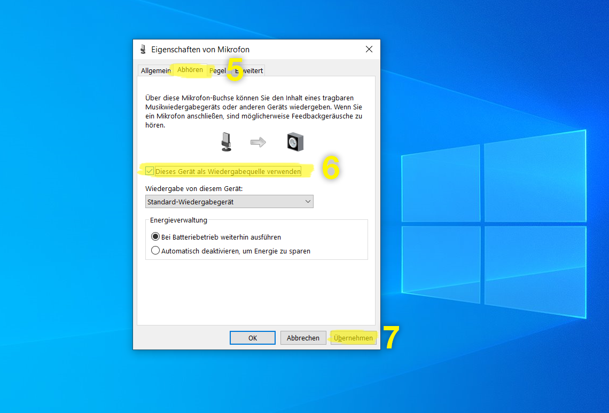The width and height of the screenshot is (609, 413).
Task: Click the 'Energieverwaltung' group label
Action: tap(178, 220)
